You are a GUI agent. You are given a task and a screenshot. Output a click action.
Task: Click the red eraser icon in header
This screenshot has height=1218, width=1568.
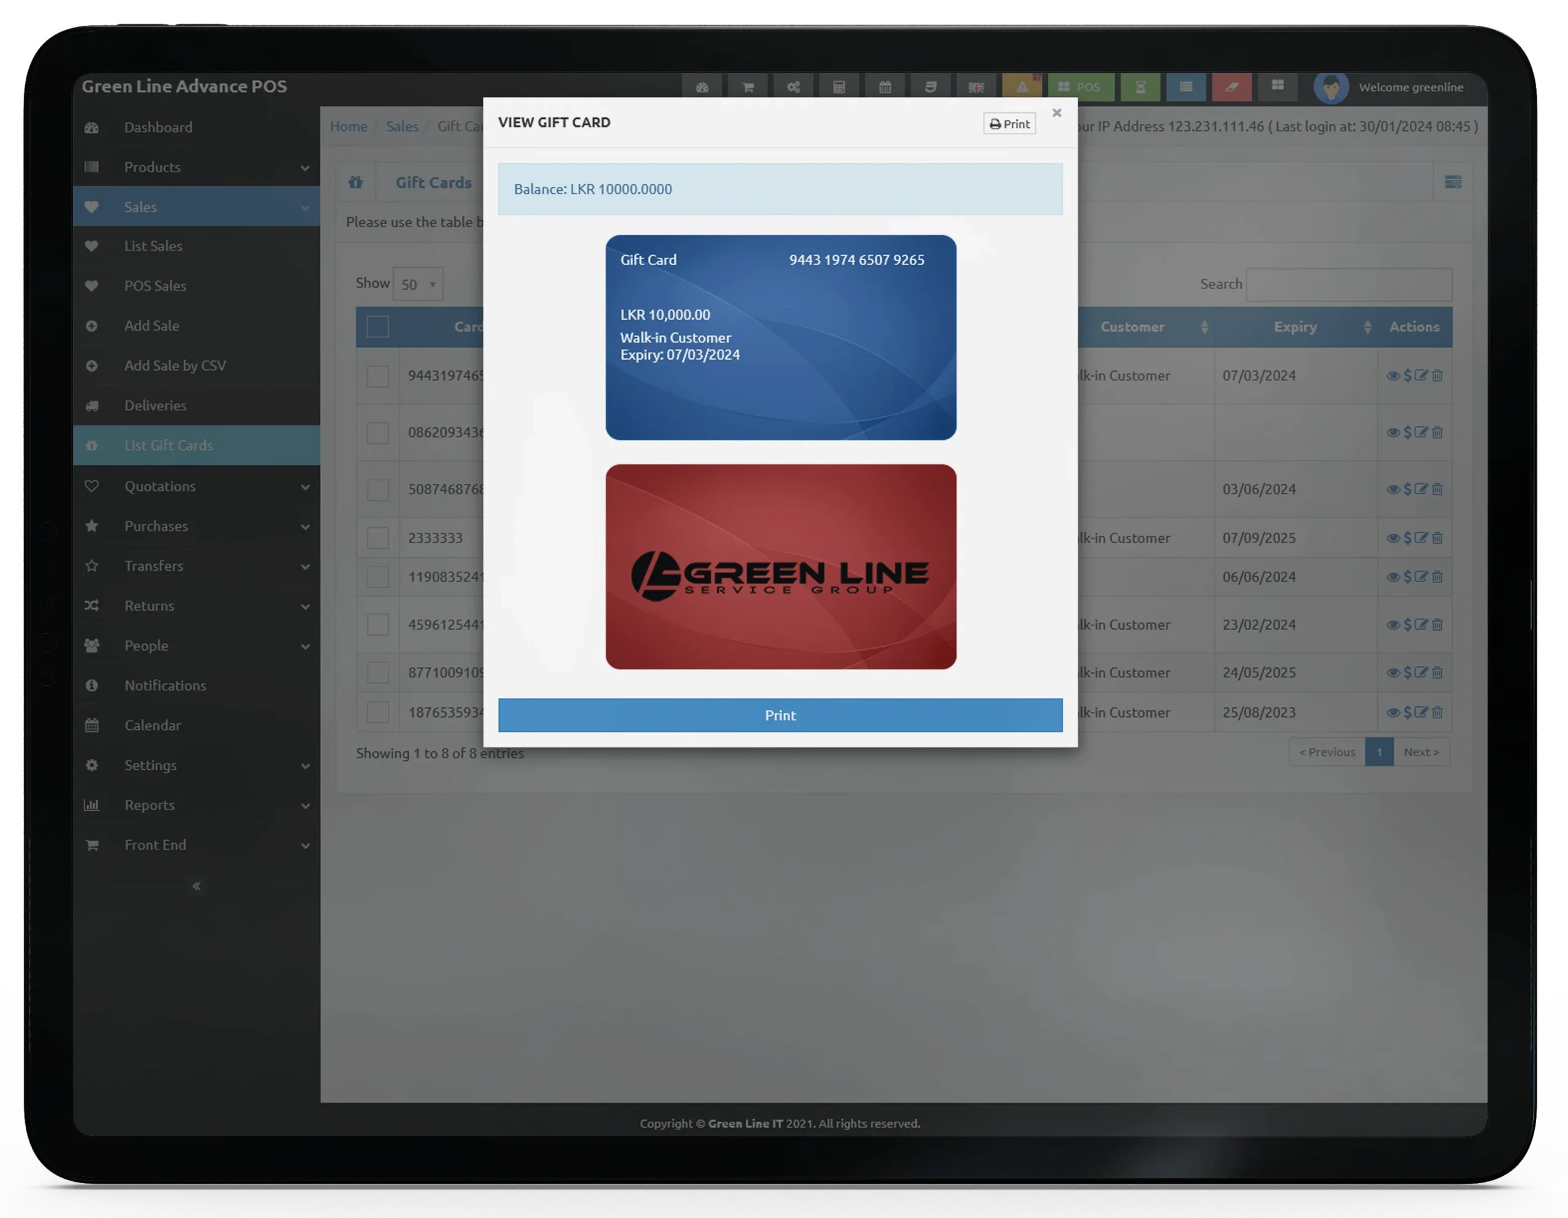(1231, 88)
